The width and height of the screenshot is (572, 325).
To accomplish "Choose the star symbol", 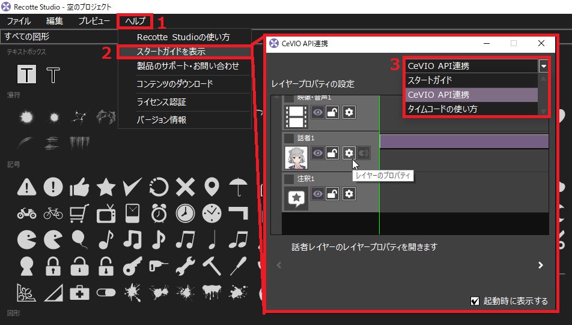I will [x=106, y=187].
